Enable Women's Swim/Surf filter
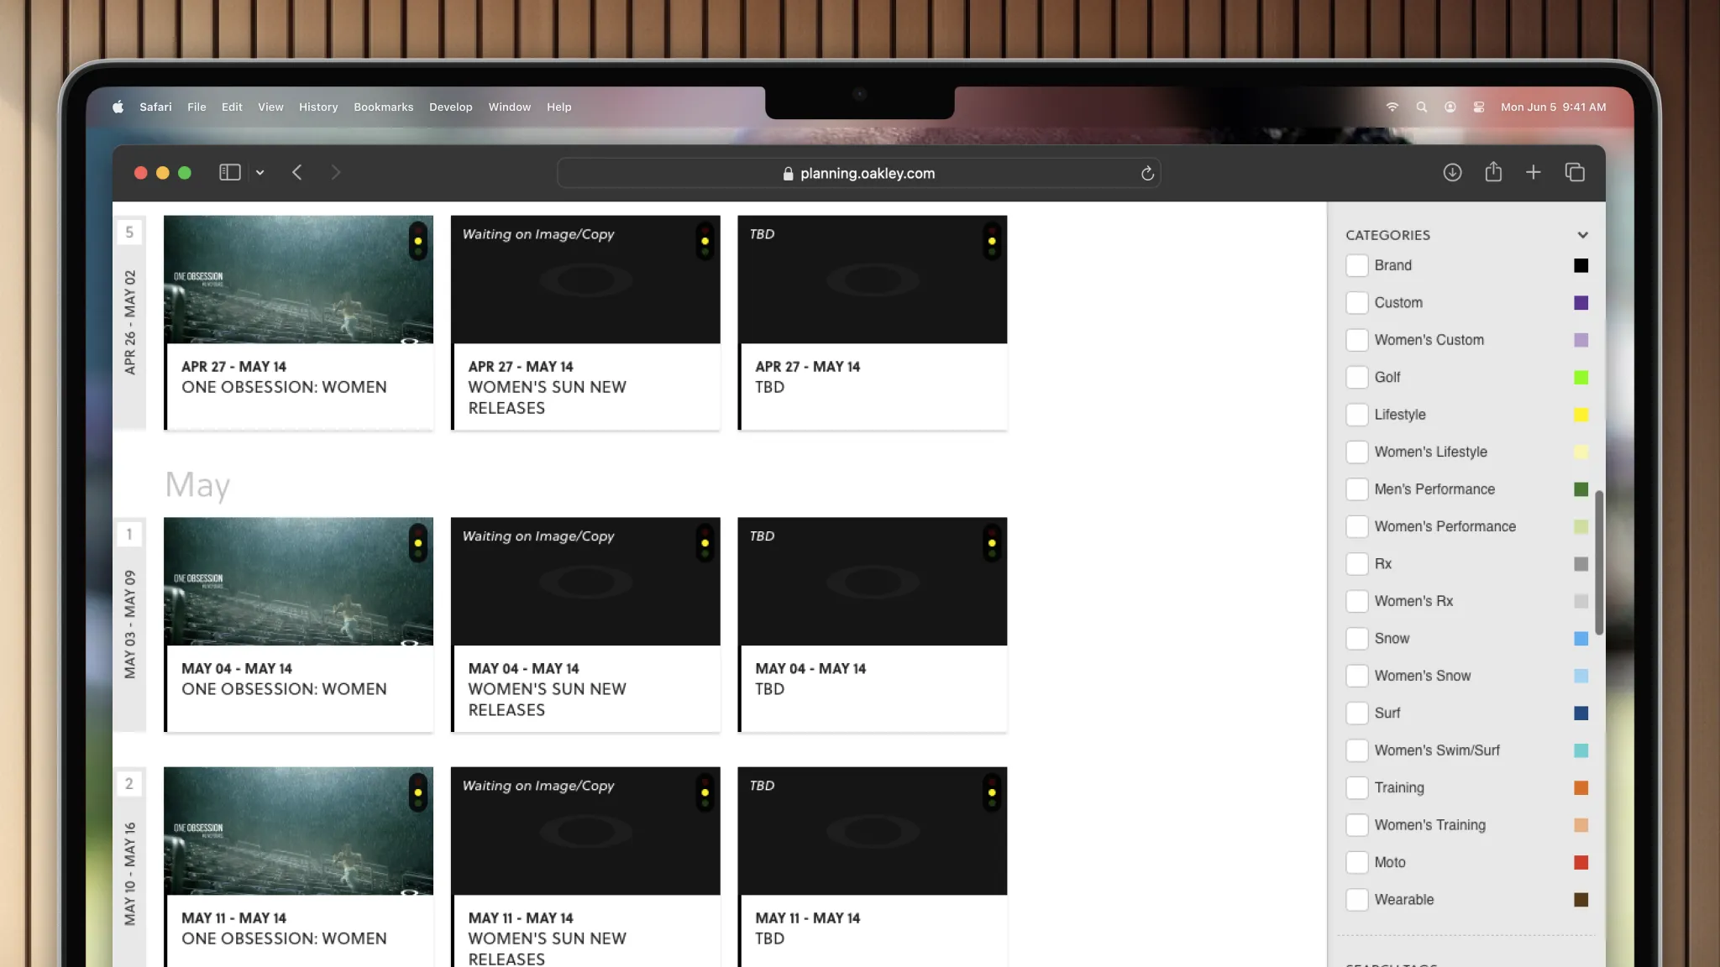 tap(1356, 750)
